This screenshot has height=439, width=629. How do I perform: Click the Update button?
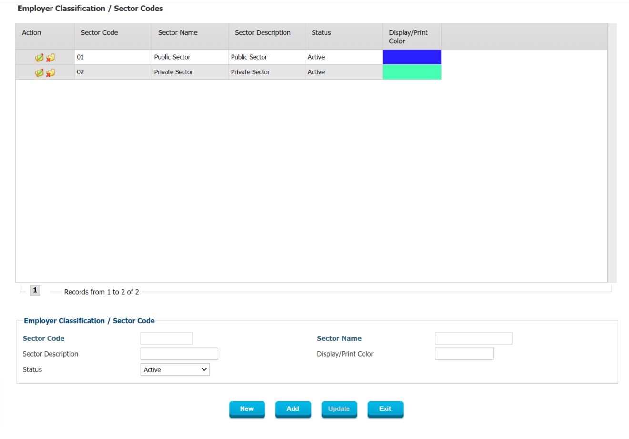pos(339,409)
